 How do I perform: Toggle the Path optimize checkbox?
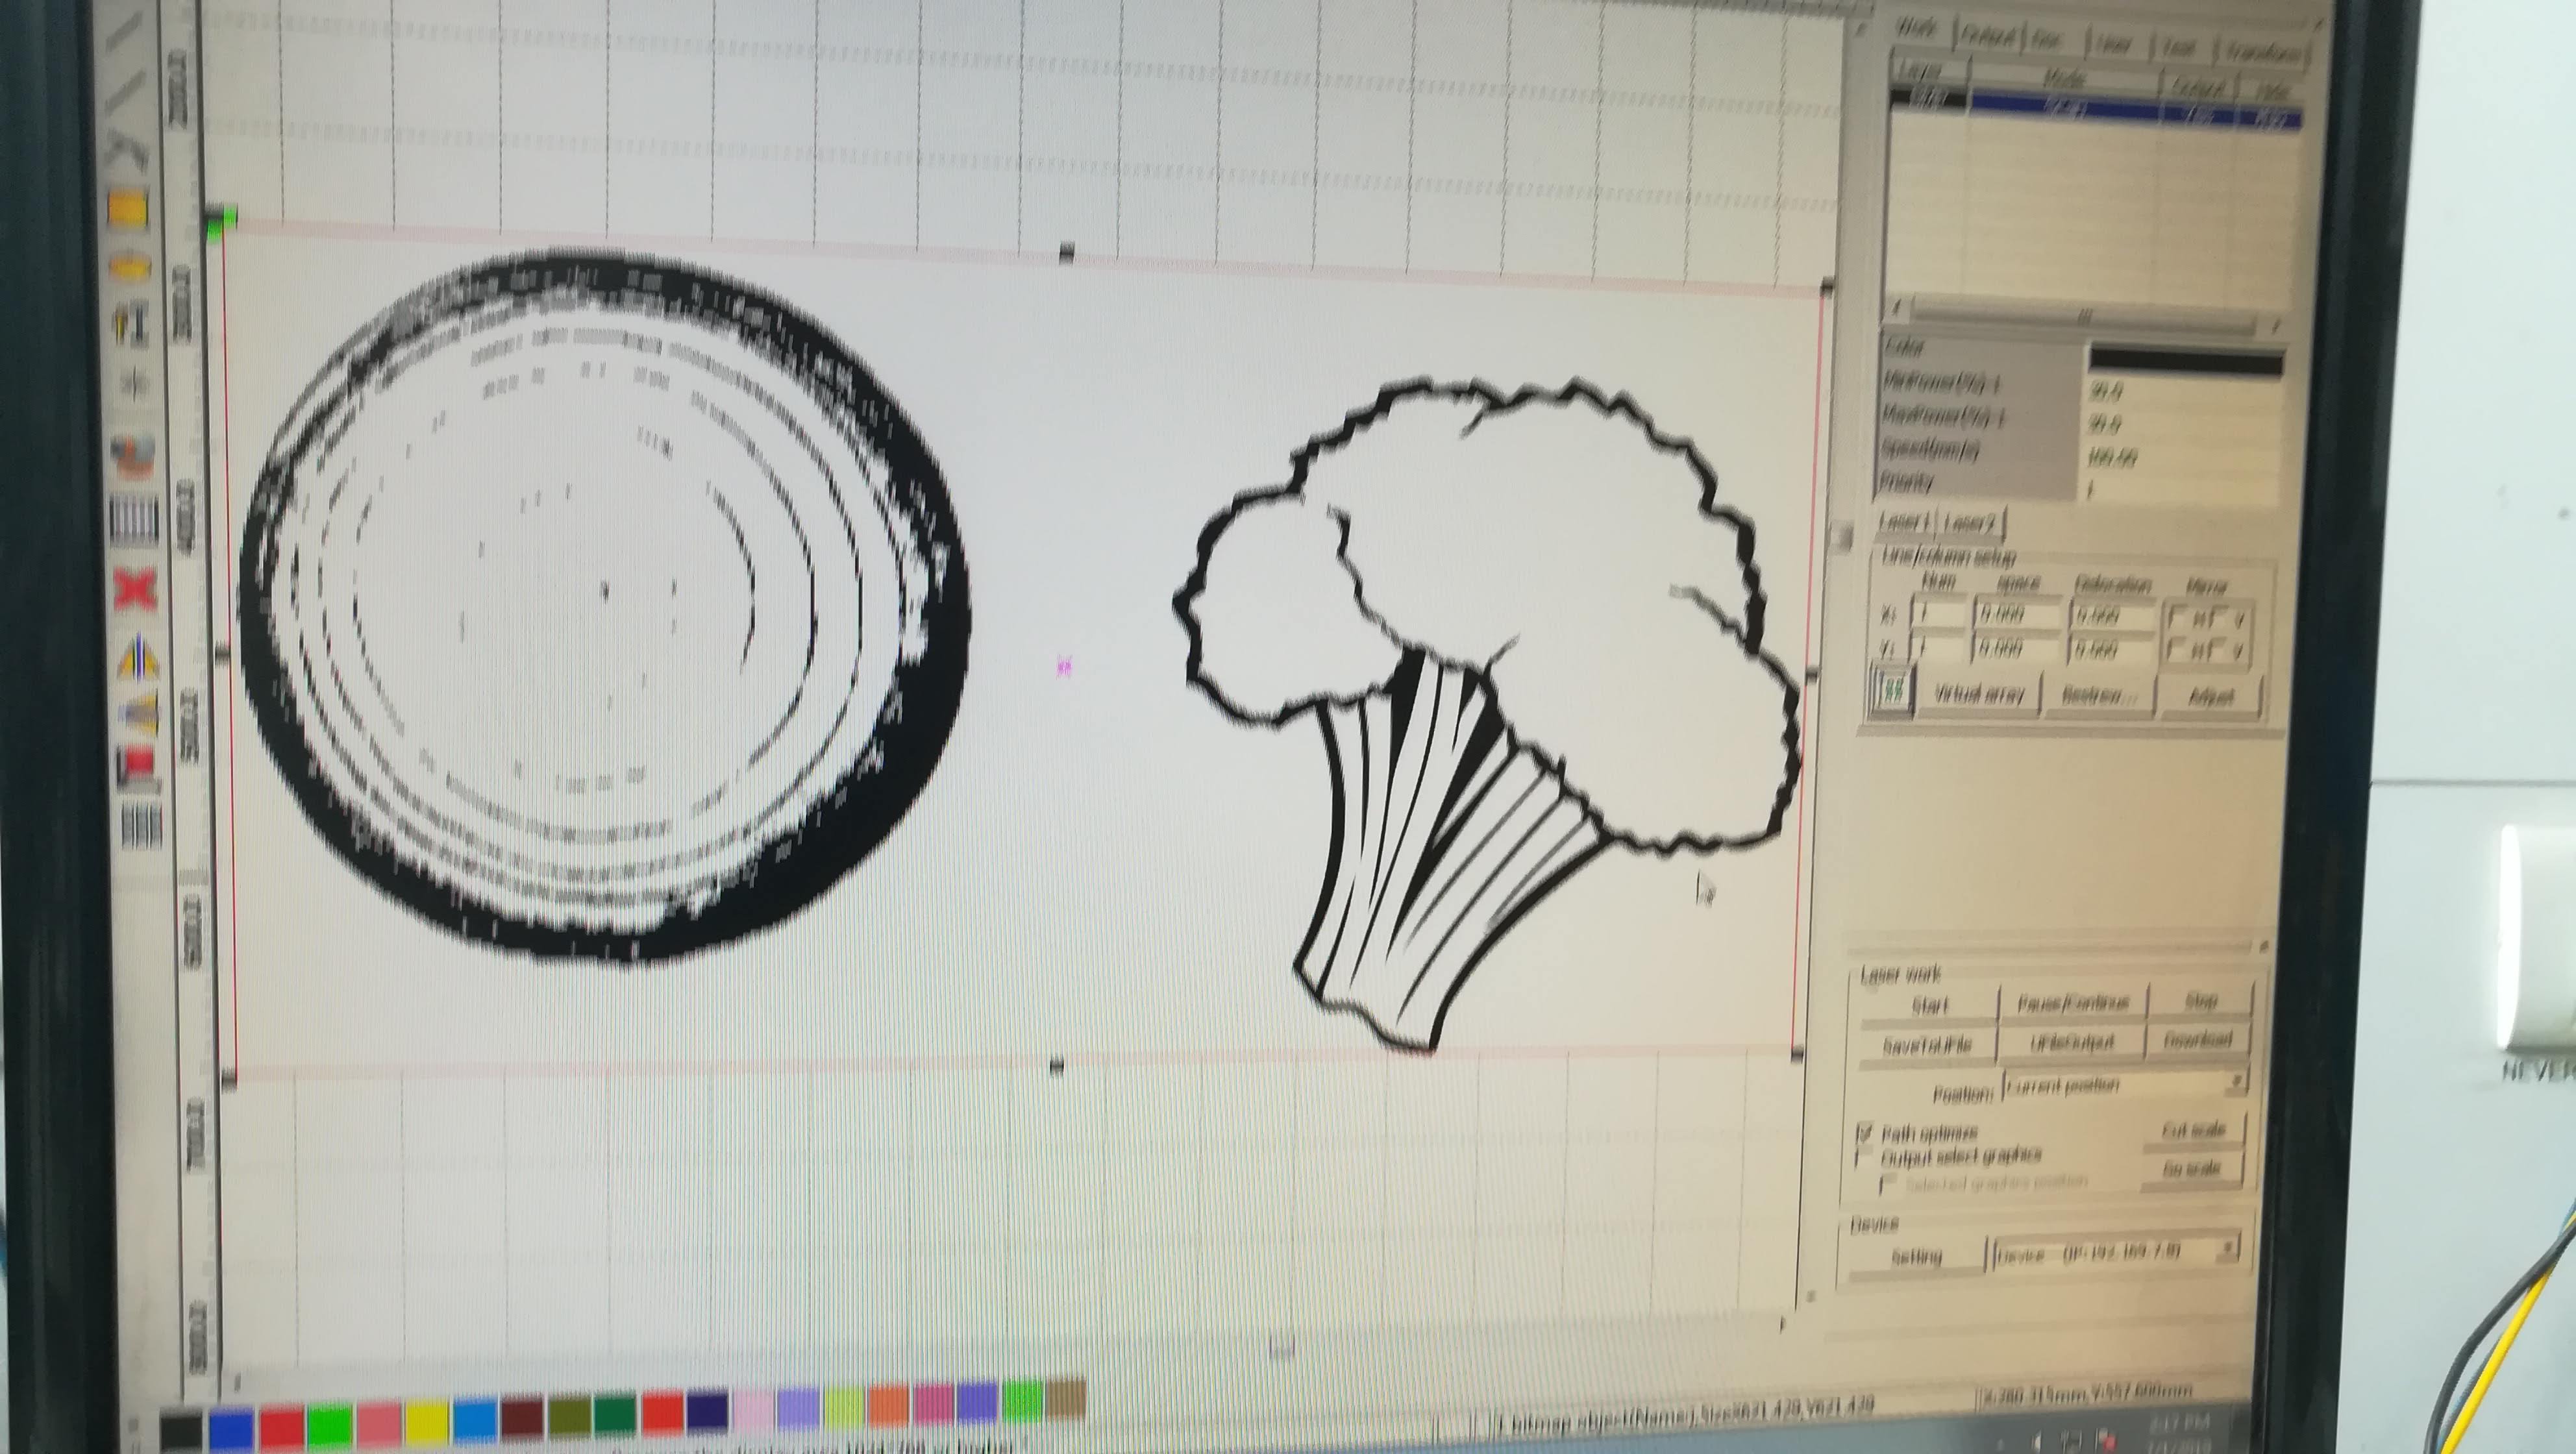click(1864, 1133)
